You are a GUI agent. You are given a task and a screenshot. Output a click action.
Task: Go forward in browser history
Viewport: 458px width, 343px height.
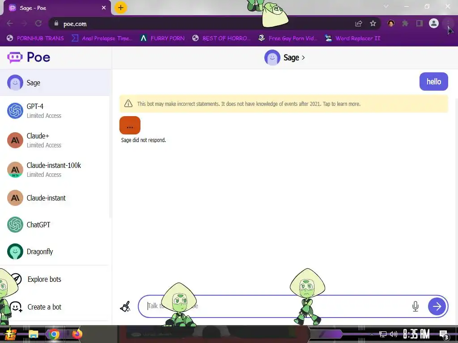(24, 23)
